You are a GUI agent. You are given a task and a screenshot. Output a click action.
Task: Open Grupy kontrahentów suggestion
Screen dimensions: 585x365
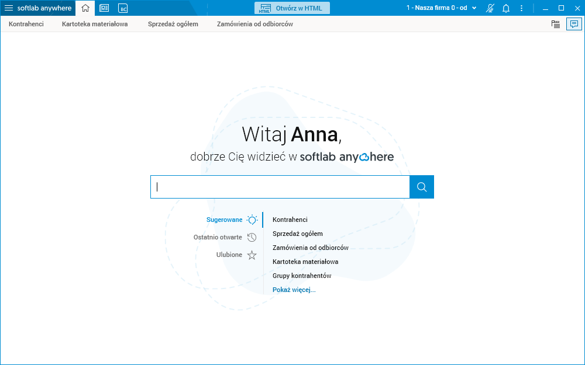(x=302, y=276)
